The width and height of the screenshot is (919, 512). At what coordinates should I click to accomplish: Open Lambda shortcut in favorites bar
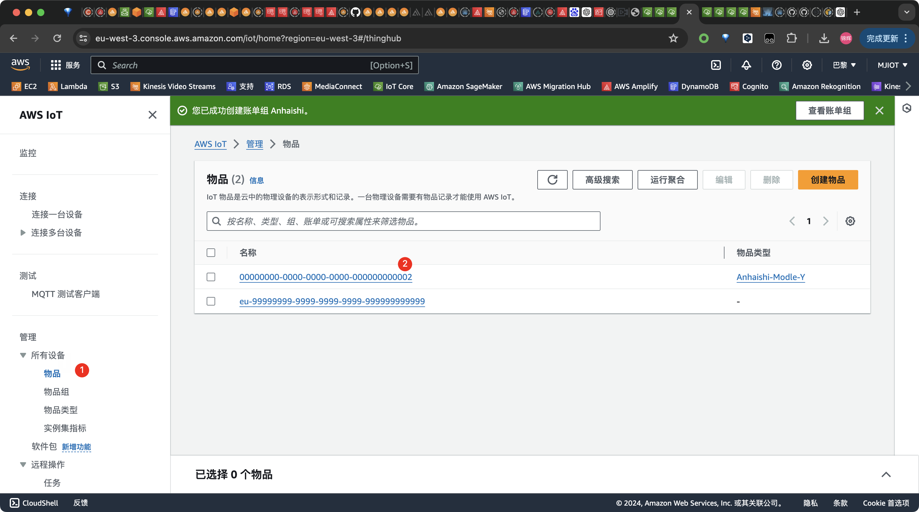[x=67, y=86]
